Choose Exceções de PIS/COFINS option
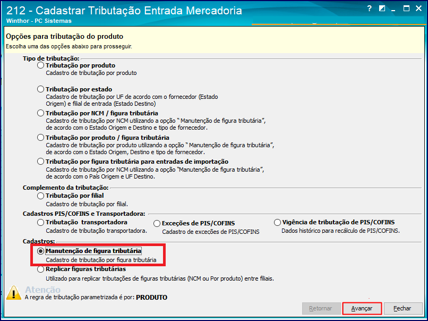The image size is (428, 321). coord(157,223)
